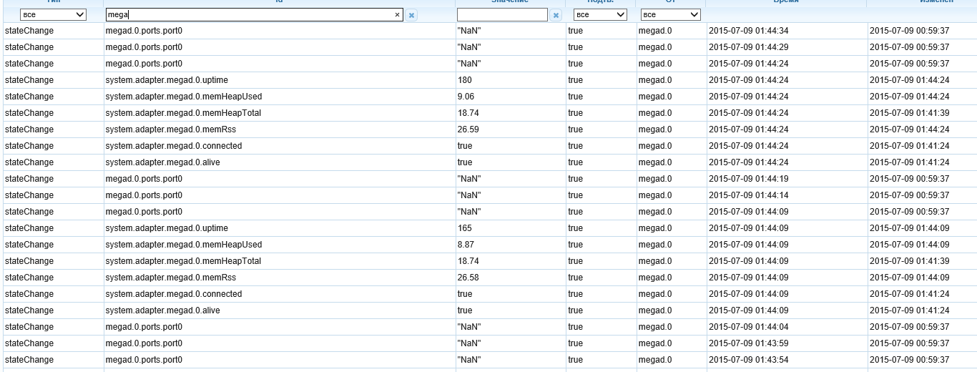Select megad.0.ports.port0 in the 01:44:34 row

(144, 31)
